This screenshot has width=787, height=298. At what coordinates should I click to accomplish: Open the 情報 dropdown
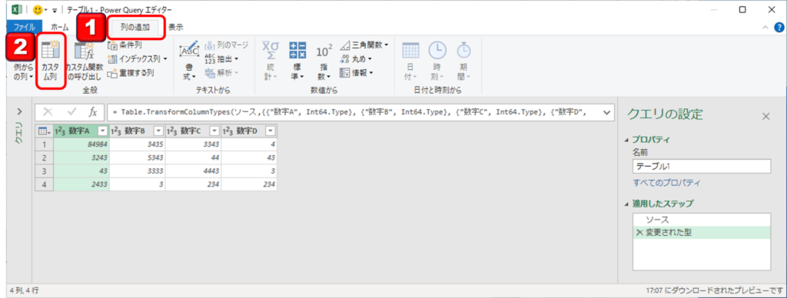tap(357, 73)
